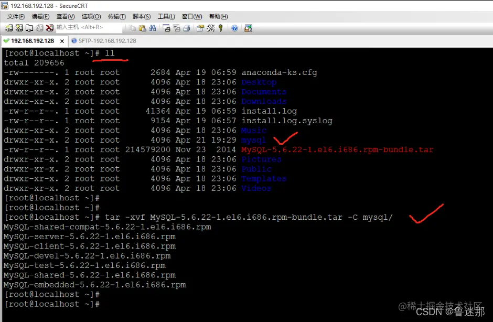This screenshot has width=493, height=322.
Task: Click red MySQL-5.6.22-1.el6.i686.rpm-bundle.tar file name
Action: pyautogui.click(x=337, y=149)
